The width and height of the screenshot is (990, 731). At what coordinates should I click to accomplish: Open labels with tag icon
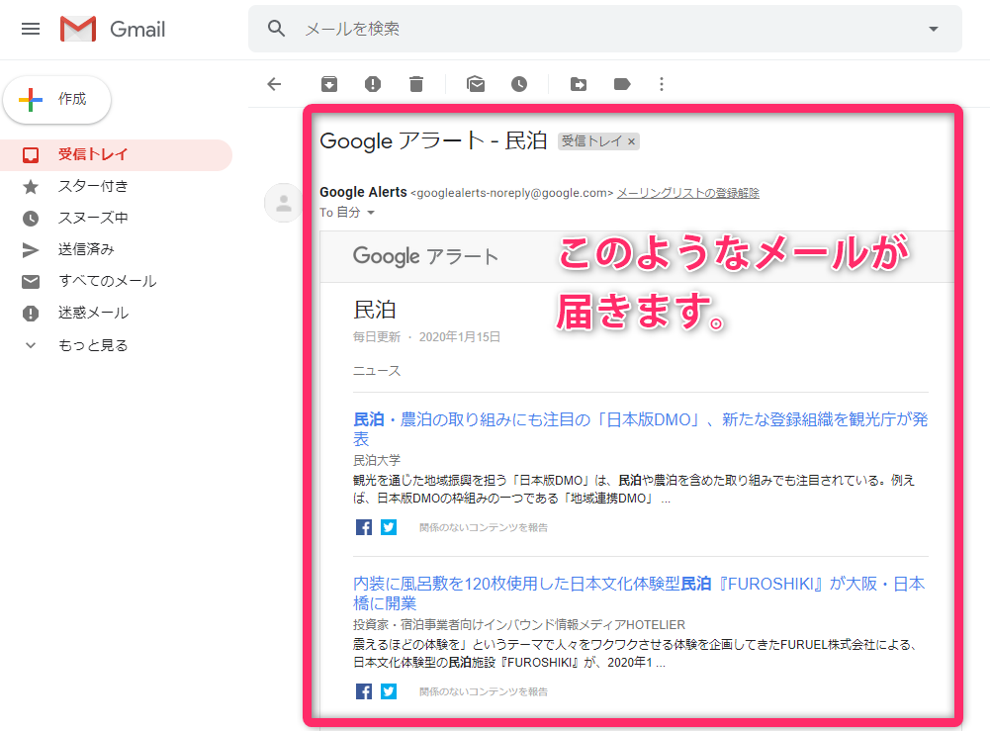(622, 84)
